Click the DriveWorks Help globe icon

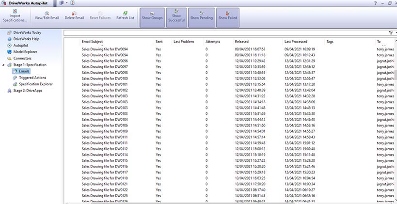tap(9, 39)
